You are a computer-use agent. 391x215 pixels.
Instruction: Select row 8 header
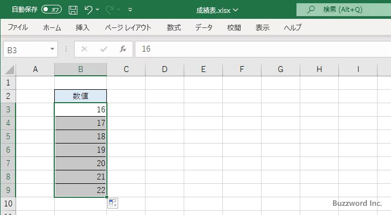pyautogui.click(x=8, y=177)
